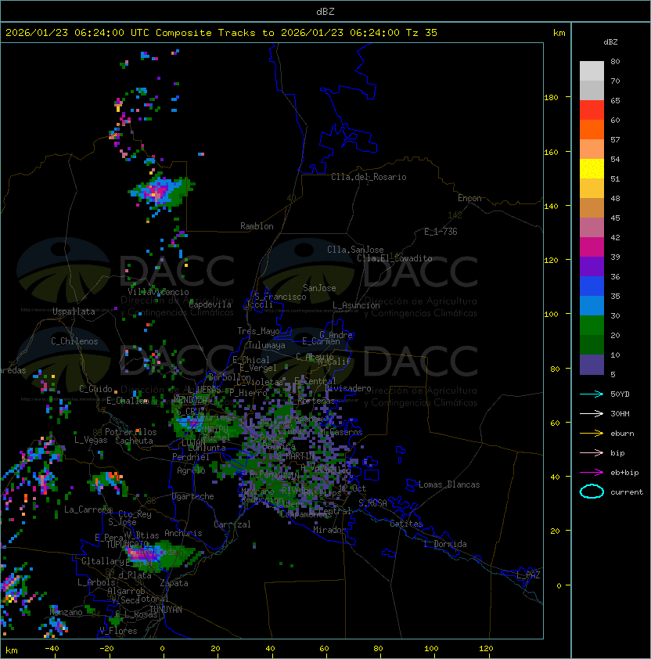Pick the yellow 51 dBZ color swatch

(592, 169)
